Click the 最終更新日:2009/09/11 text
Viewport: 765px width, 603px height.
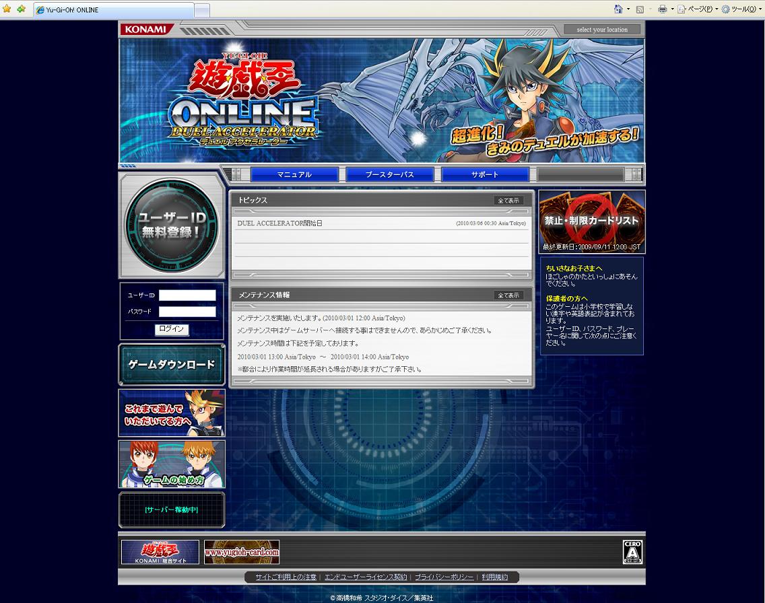point(591,247)
